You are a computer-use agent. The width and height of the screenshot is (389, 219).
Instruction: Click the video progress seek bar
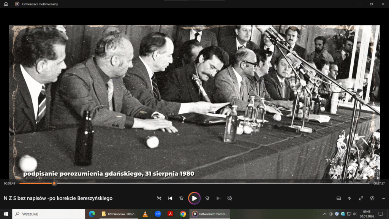click(190, 184)
